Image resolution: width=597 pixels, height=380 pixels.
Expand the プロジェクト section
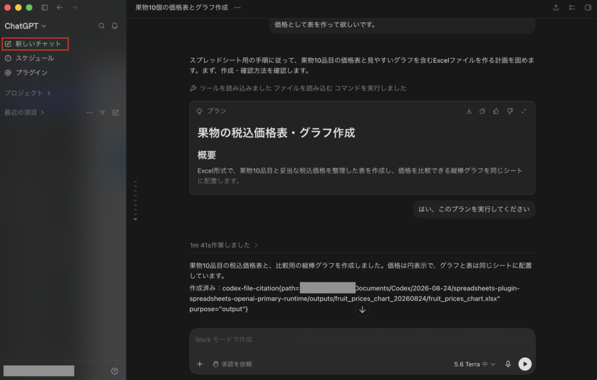(27, 93)
